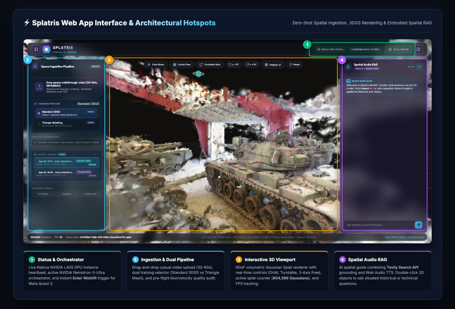Click the 'Interactive 3D Viewport' legend card
The width and height of the screenshot is (455, 309).
(x=279, y=271)
